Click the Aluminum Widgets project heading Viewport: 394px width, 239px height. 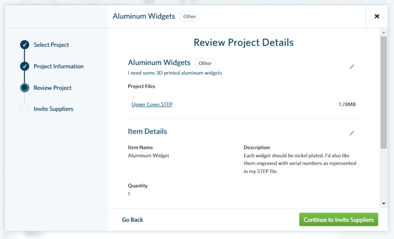click(159, 62)
